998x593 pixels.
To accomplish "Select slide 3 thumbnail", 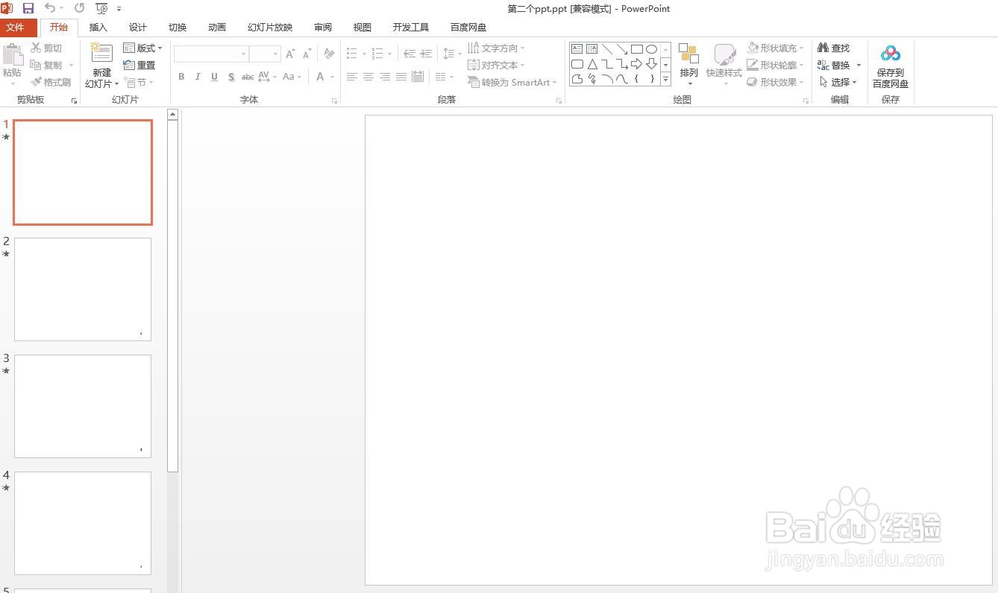I will (x=83, y=406).
